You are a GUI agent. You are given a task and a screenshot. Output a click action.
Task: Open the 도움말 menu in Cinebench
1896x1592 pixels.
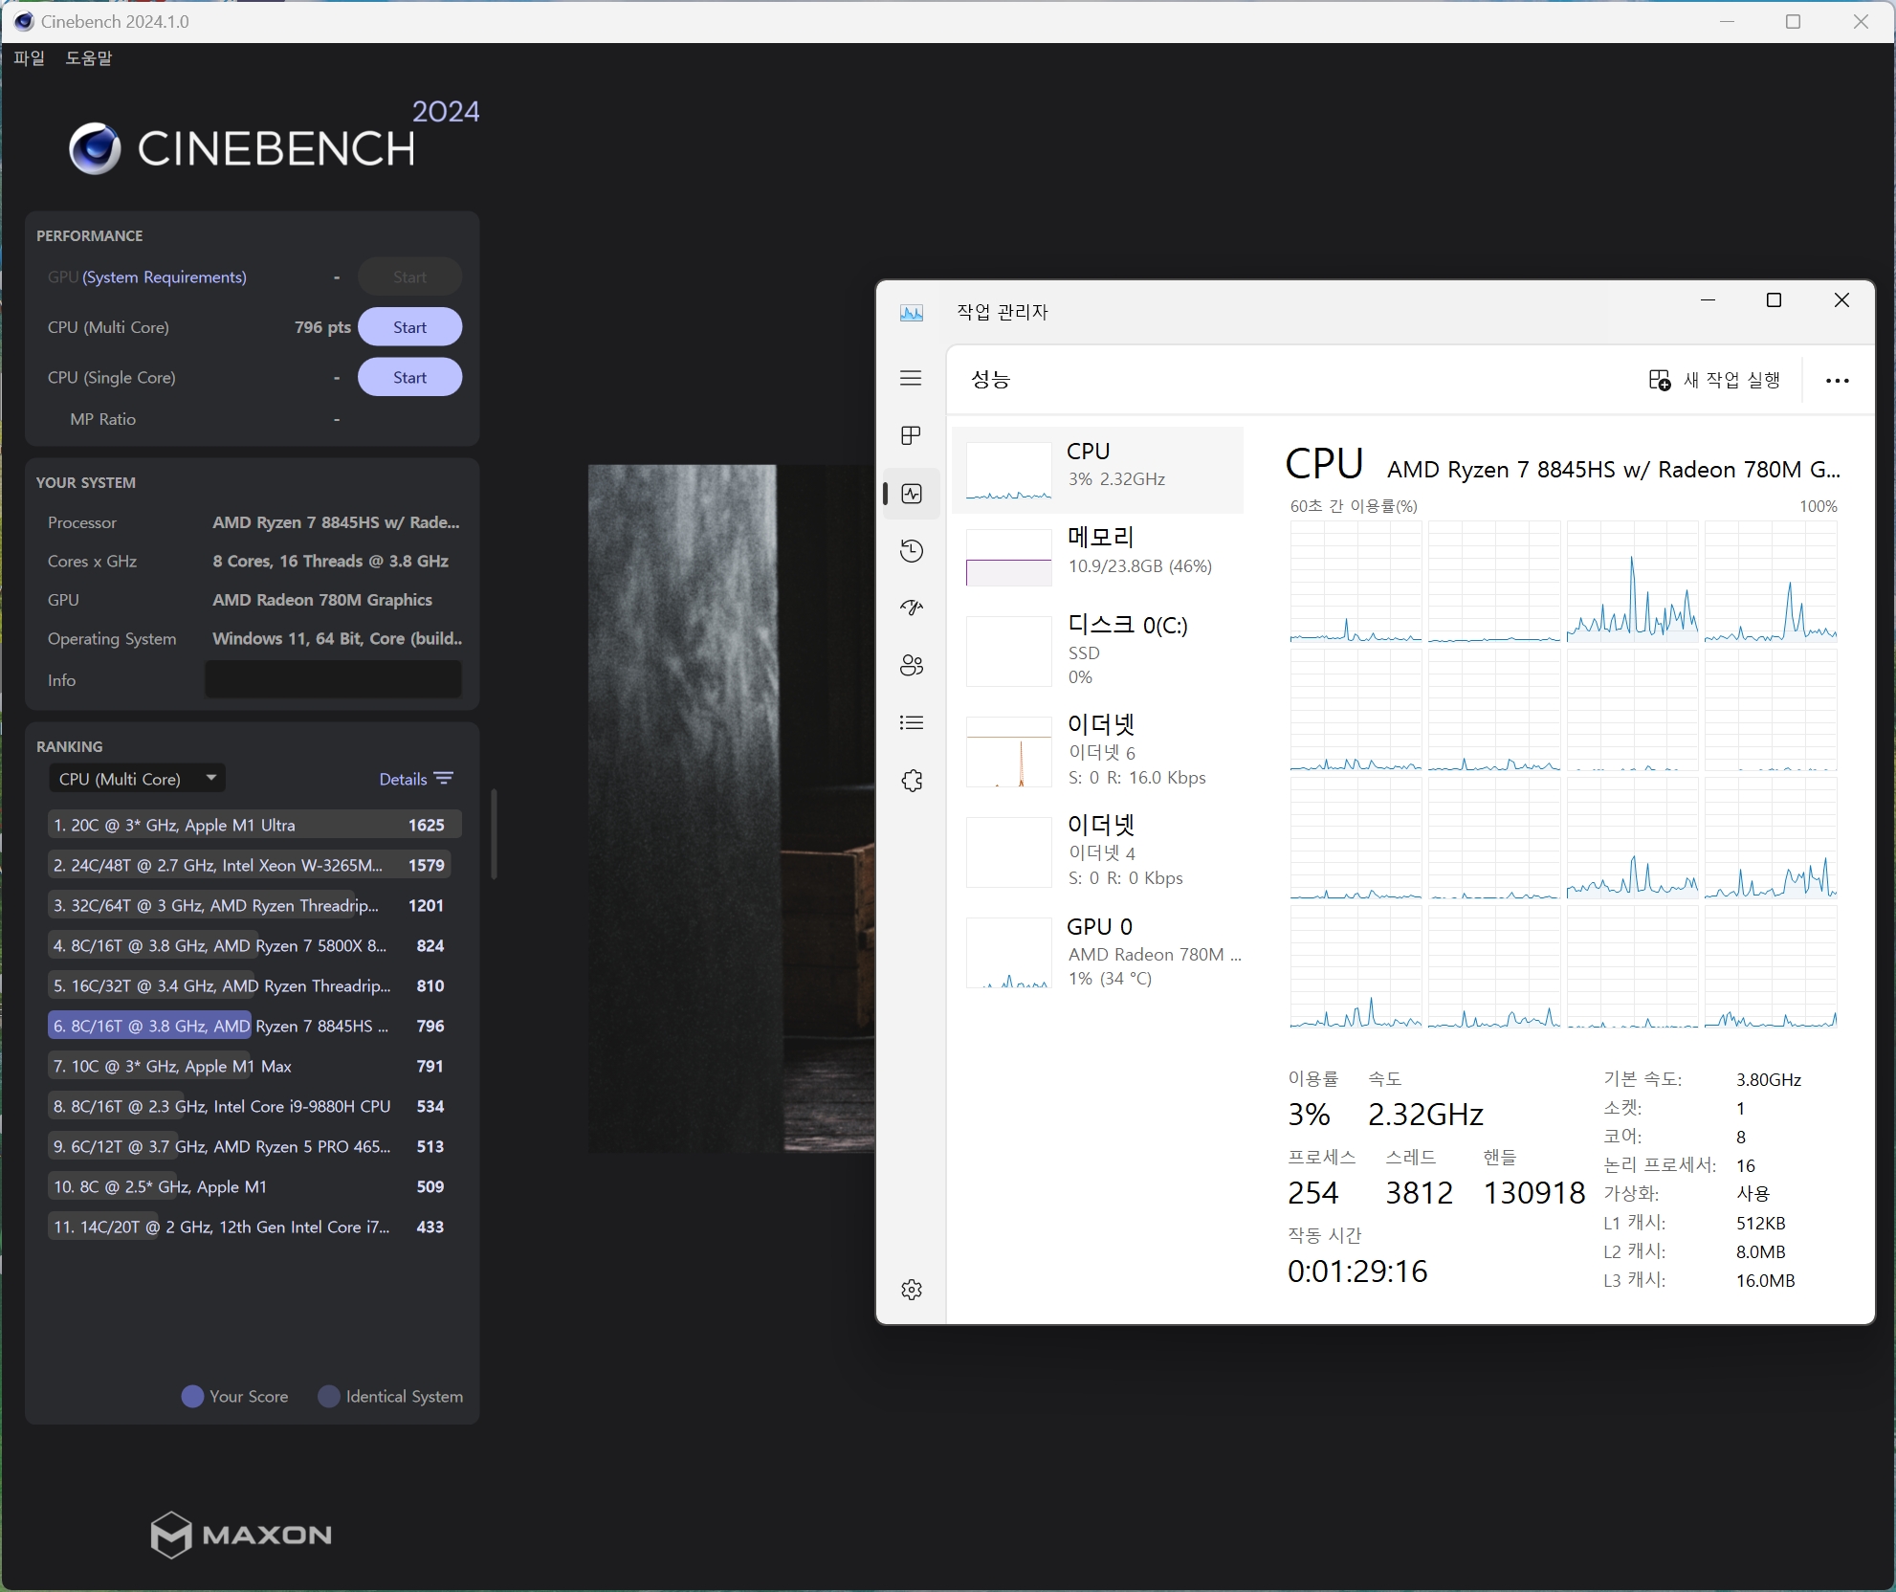click(x=88, y=58)
